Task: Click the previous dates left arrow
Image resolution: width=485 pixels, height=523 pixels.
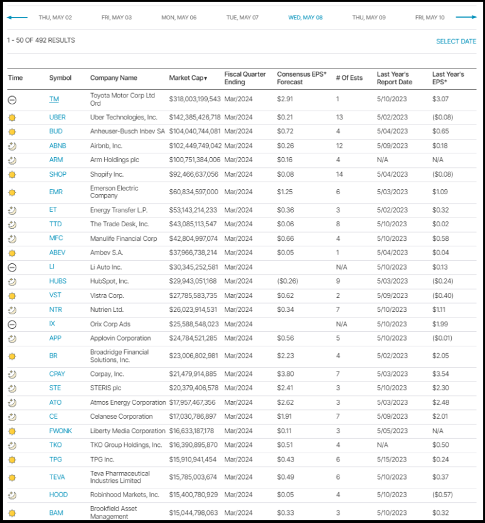Action: [x=17, y=18]
